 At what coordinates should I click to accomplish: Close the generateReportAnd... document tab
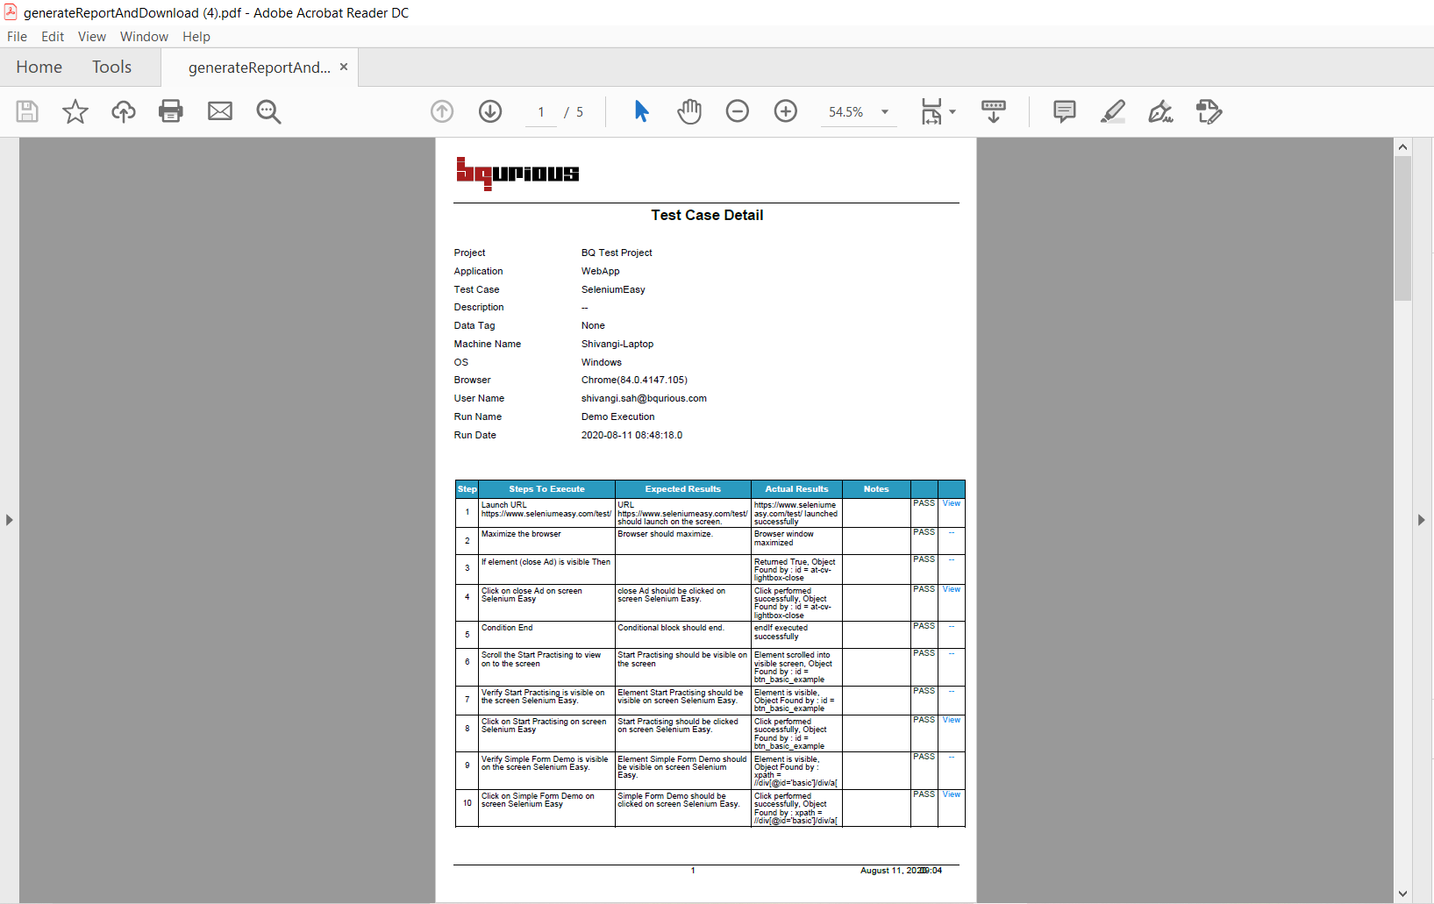pos(344,67)
